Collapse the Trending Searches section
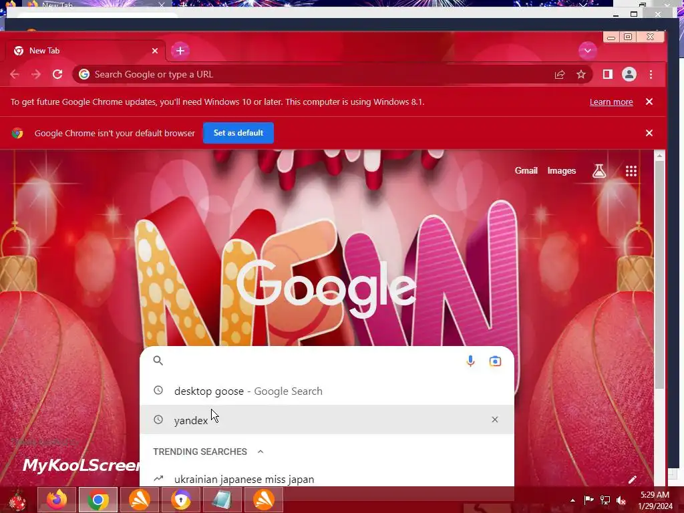This screenshot has width=684, height=513. tap(261, 452)
